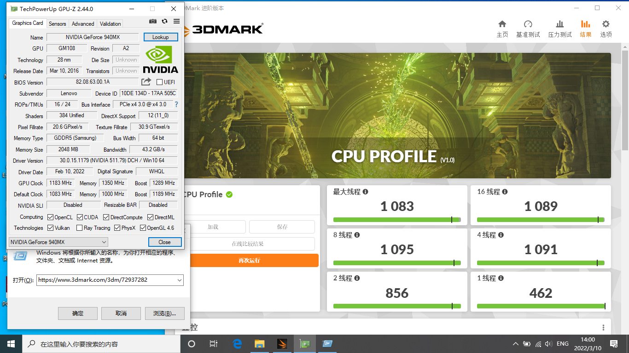Switch to GPU-Z taskbar icon
Image resolution: width=629 pixels, height=353 pixels.
[304, 344]
